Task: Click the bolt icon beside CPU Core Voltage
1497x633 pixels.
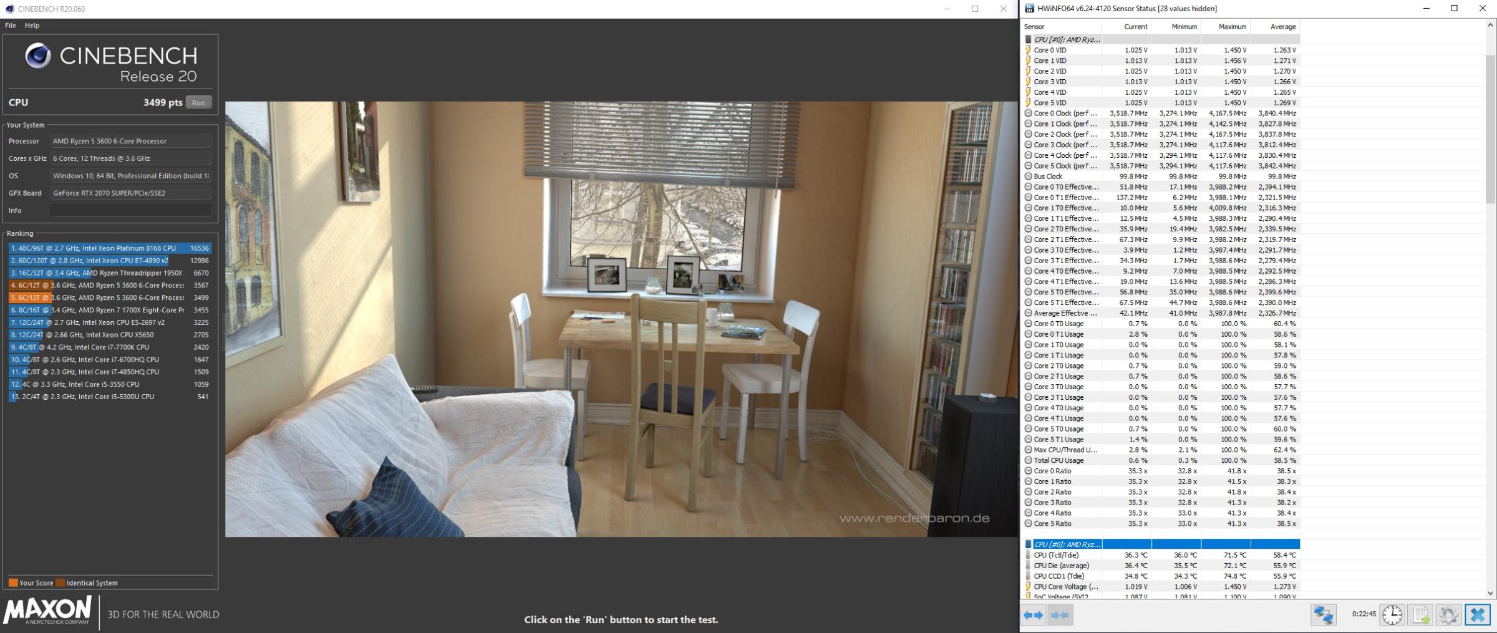Action: 1028,586
